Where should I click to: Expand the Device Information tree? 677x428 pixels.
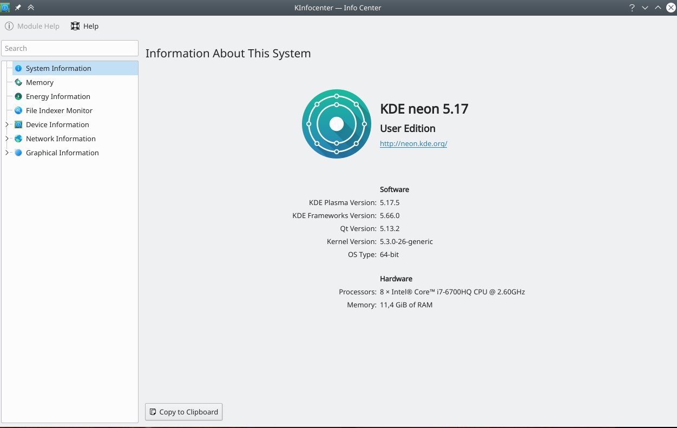(x=7, y=124)
